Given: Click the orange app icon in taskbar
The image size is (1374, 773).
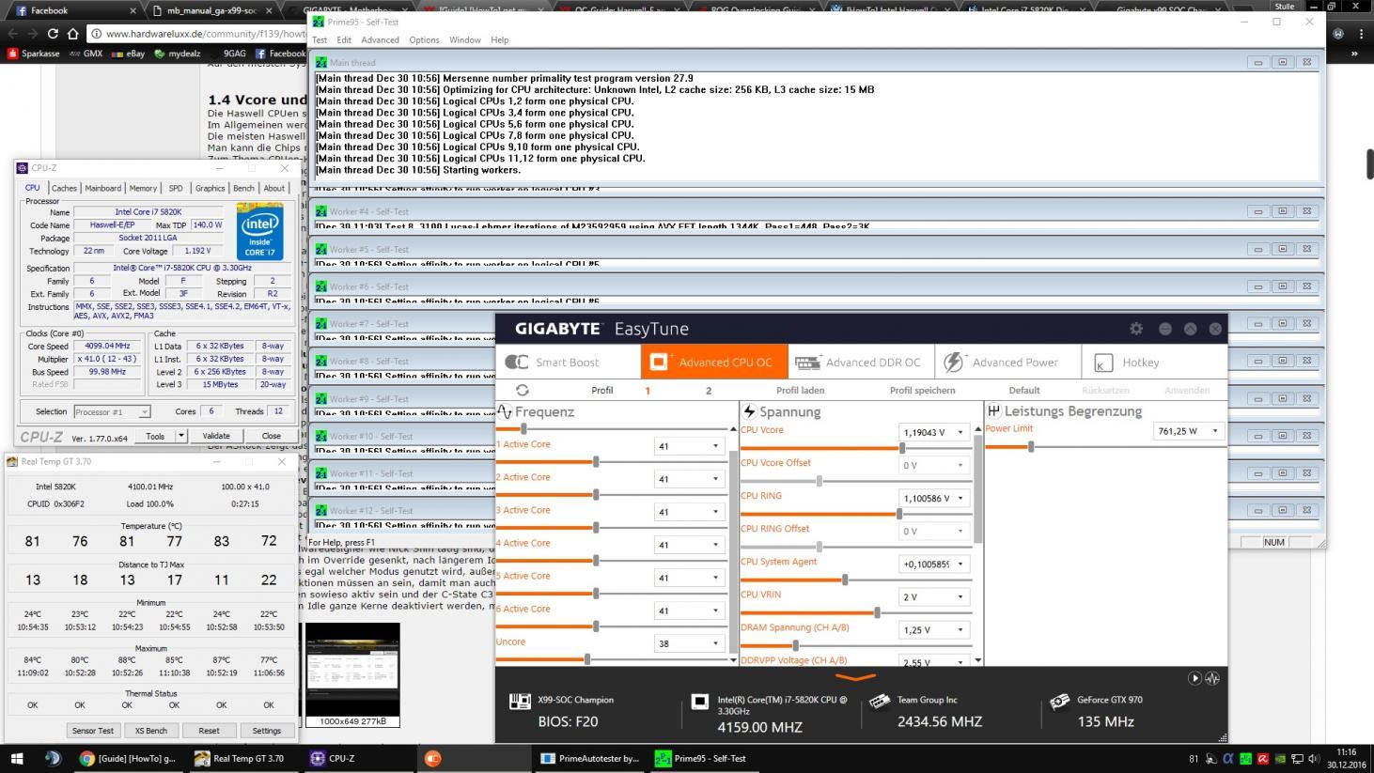Looking at the screenshot, I should click(x=432, y=758).
